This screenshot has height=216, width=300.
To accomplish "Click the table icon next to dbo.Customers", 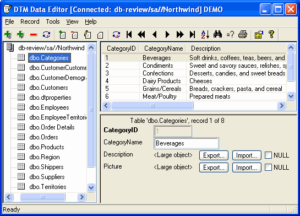I will [21, 87].
